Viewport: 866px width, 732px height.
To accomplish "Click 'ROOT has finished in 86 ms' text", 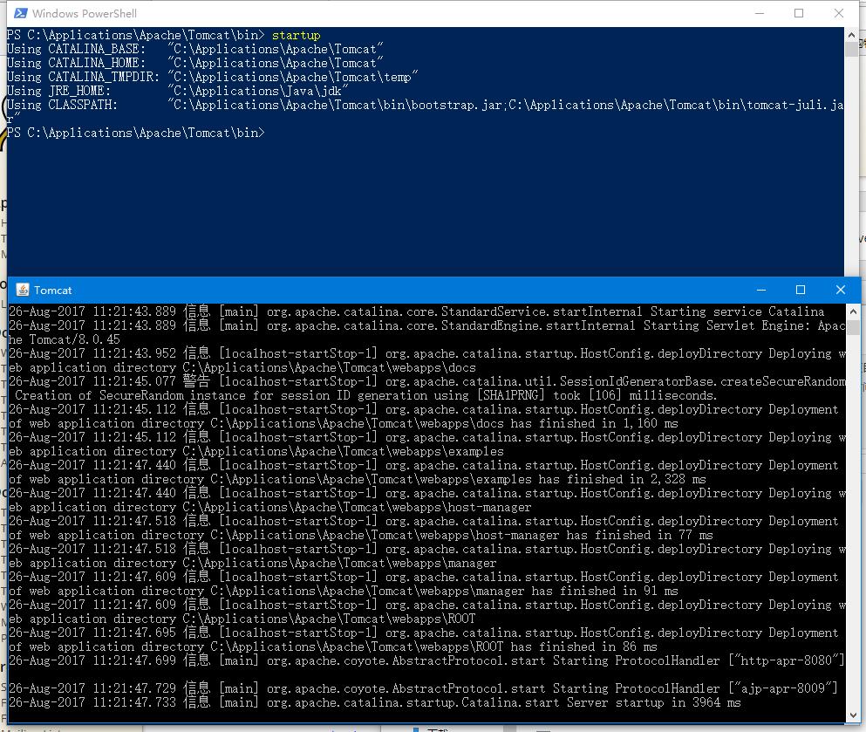I will 567,646.
